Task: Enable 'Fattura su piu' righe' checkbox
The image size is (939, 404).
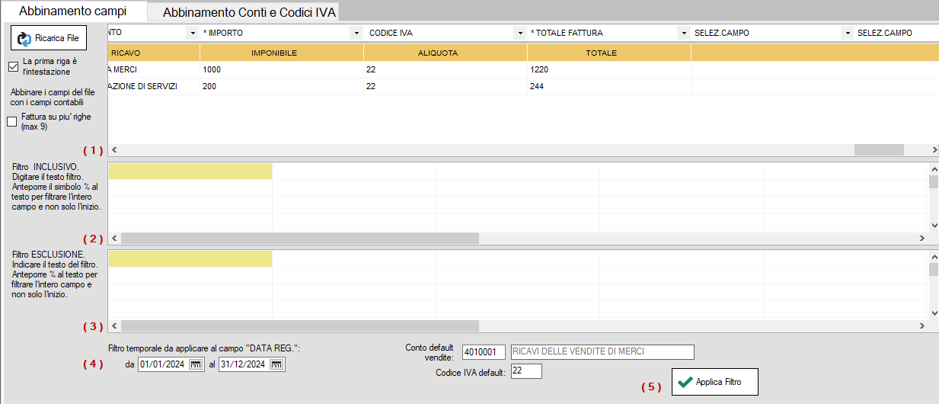Action: (x=11, y=122)
